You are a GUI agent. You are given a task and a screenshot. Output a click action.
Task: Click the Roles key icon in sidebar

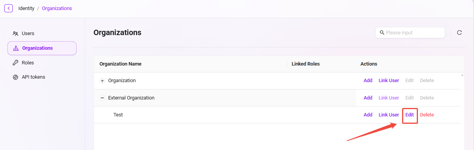coord(15,62)
